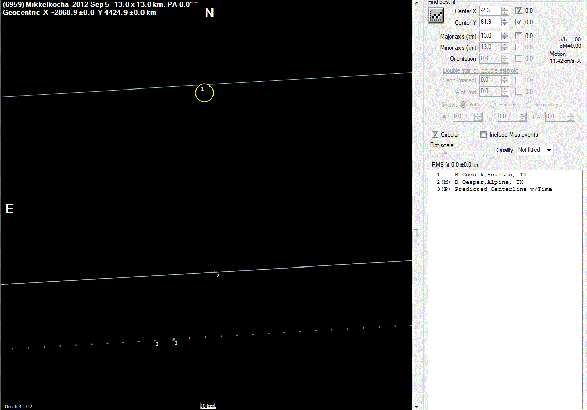Click observer 2 chord marker on plot
This screenshot has width=587, height=410.
215,272
